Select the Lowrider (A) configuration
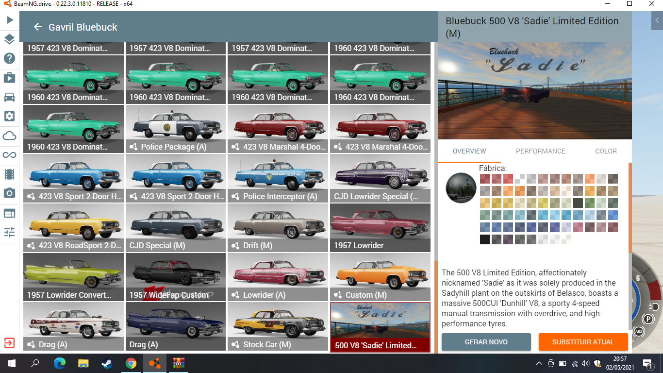Image resolution: width=663 pixels, height=373 pixels. 278,277
